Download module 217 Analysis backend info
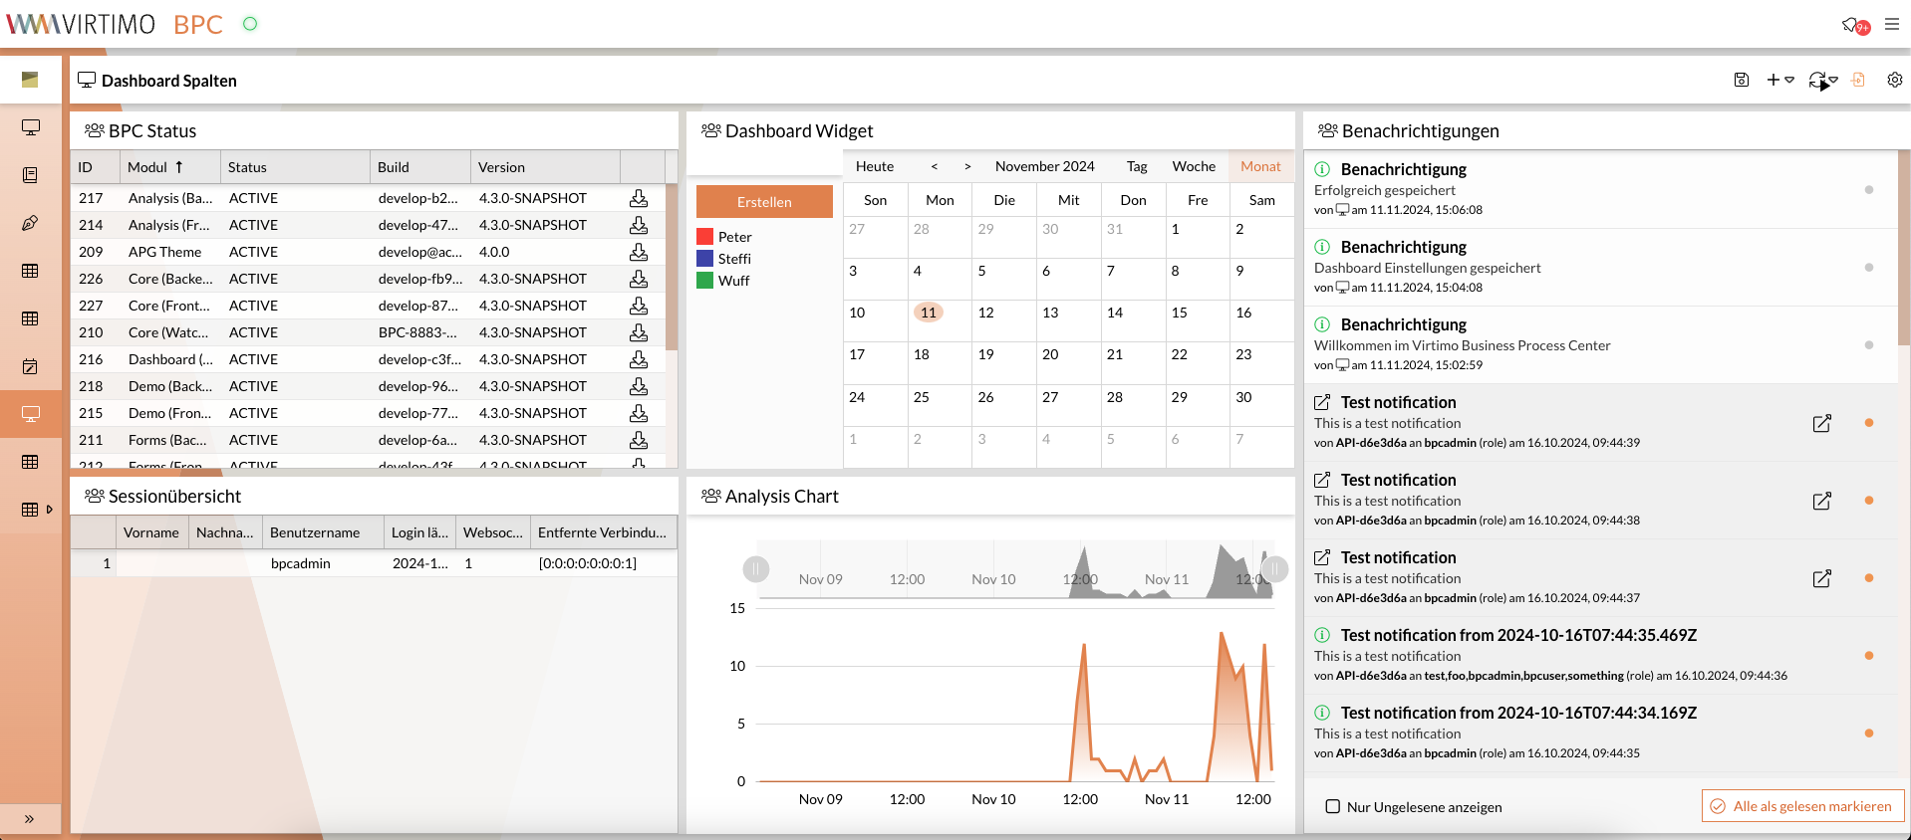This screenshot has height=840, width=1911. coord(639,198)
